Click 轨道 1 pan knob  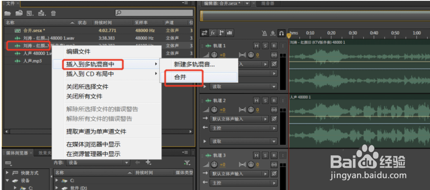(x=251, y=55)
